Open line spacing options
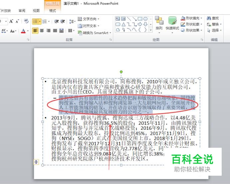The width and height of the screenshot is (230, 184). (x=72, y=22)
